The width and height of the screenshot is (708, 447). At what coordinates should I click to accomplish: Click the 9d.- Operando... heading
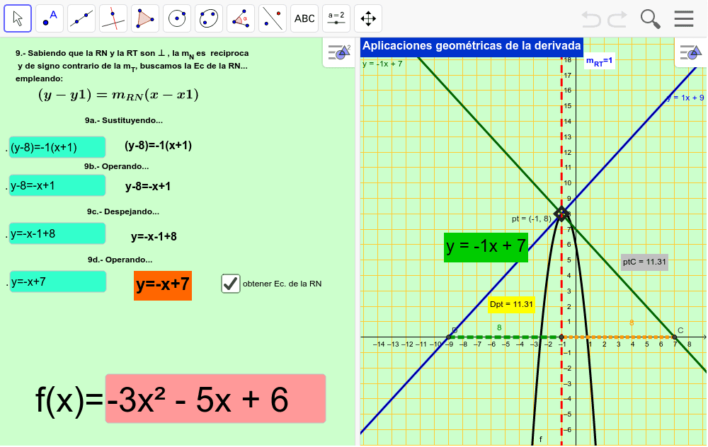tap(120, 260)
